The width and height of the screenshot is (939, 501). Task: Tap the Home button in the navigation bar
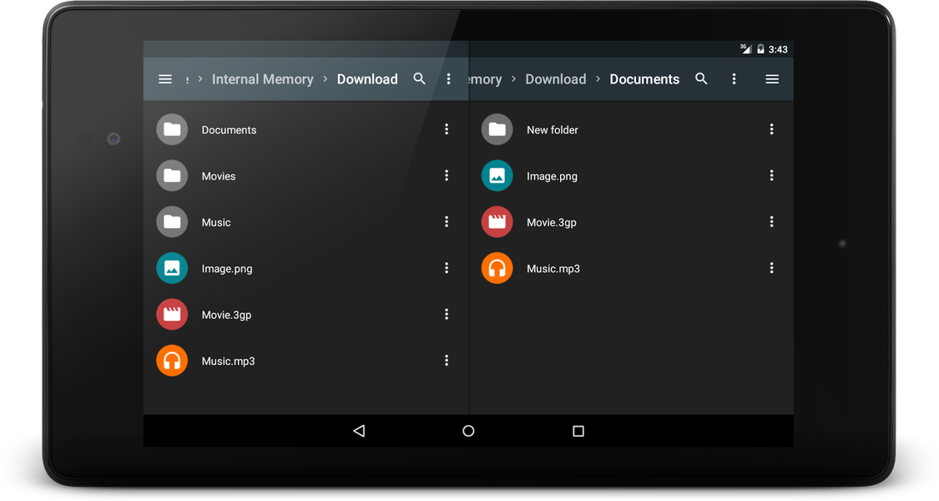[x=468, y=431]
